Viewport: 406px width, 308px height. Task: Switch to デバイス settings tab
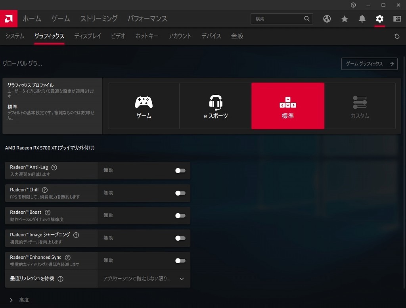coord(211,36)
